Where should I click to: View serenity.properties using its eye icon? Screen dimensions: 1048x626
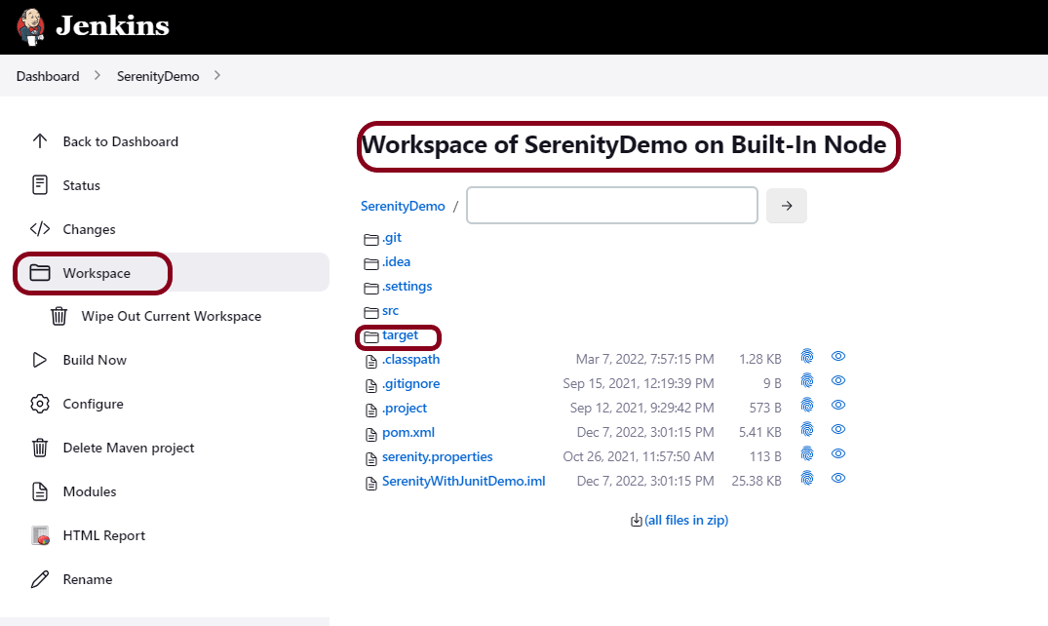(x=838, y=453)
